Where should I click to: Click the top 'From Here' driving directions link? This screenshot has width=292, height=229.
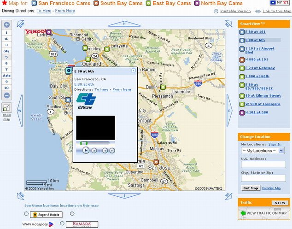65,11
